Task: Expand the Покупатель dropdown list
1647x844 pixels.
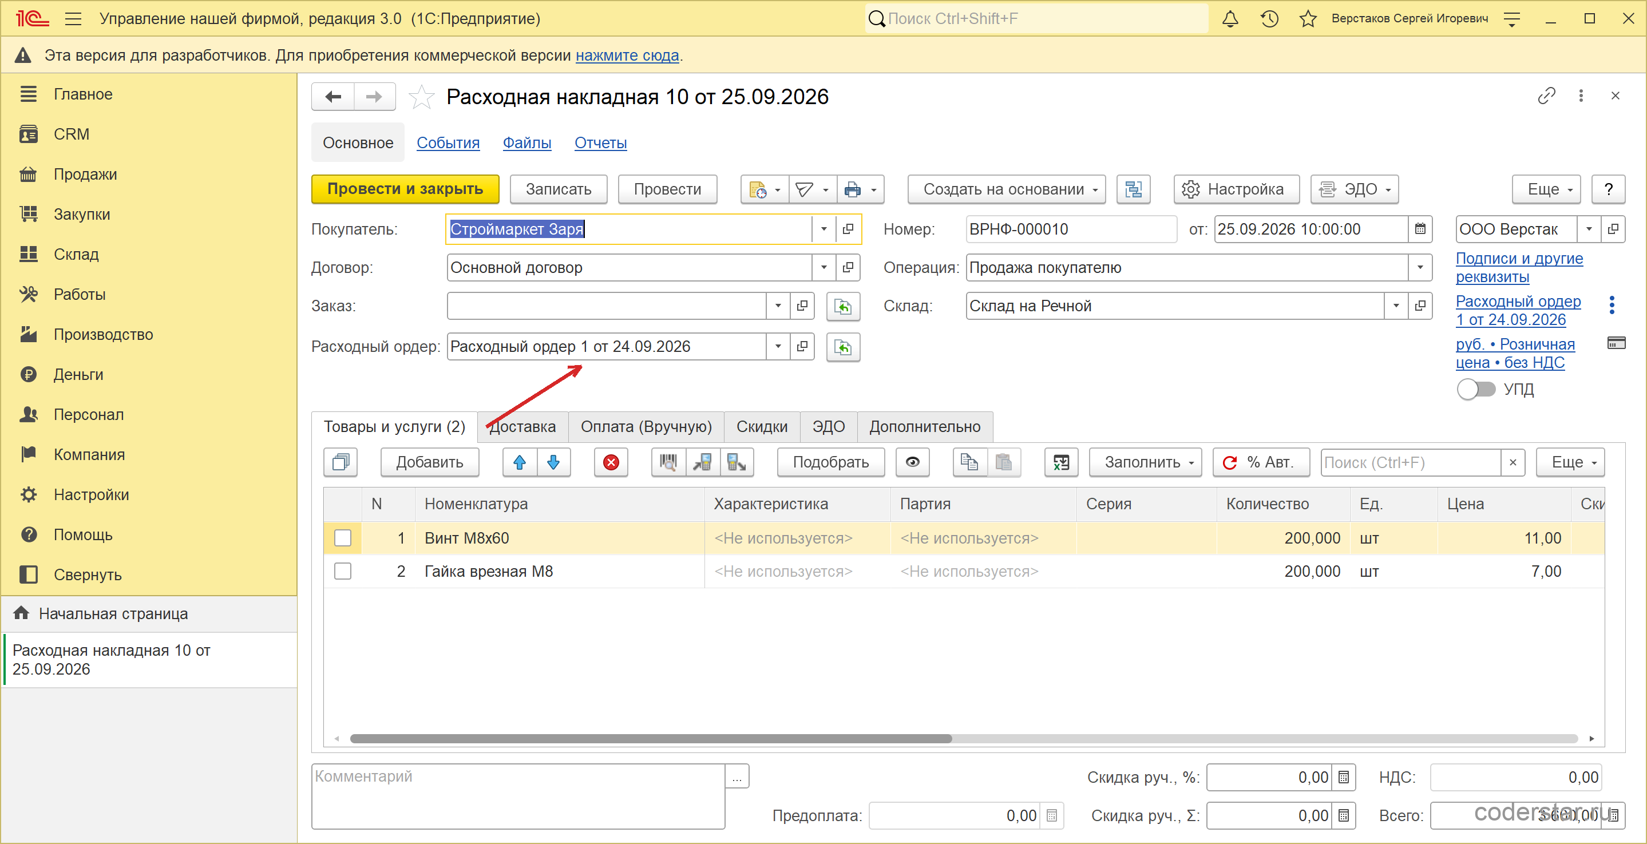Action: point(823,229)
